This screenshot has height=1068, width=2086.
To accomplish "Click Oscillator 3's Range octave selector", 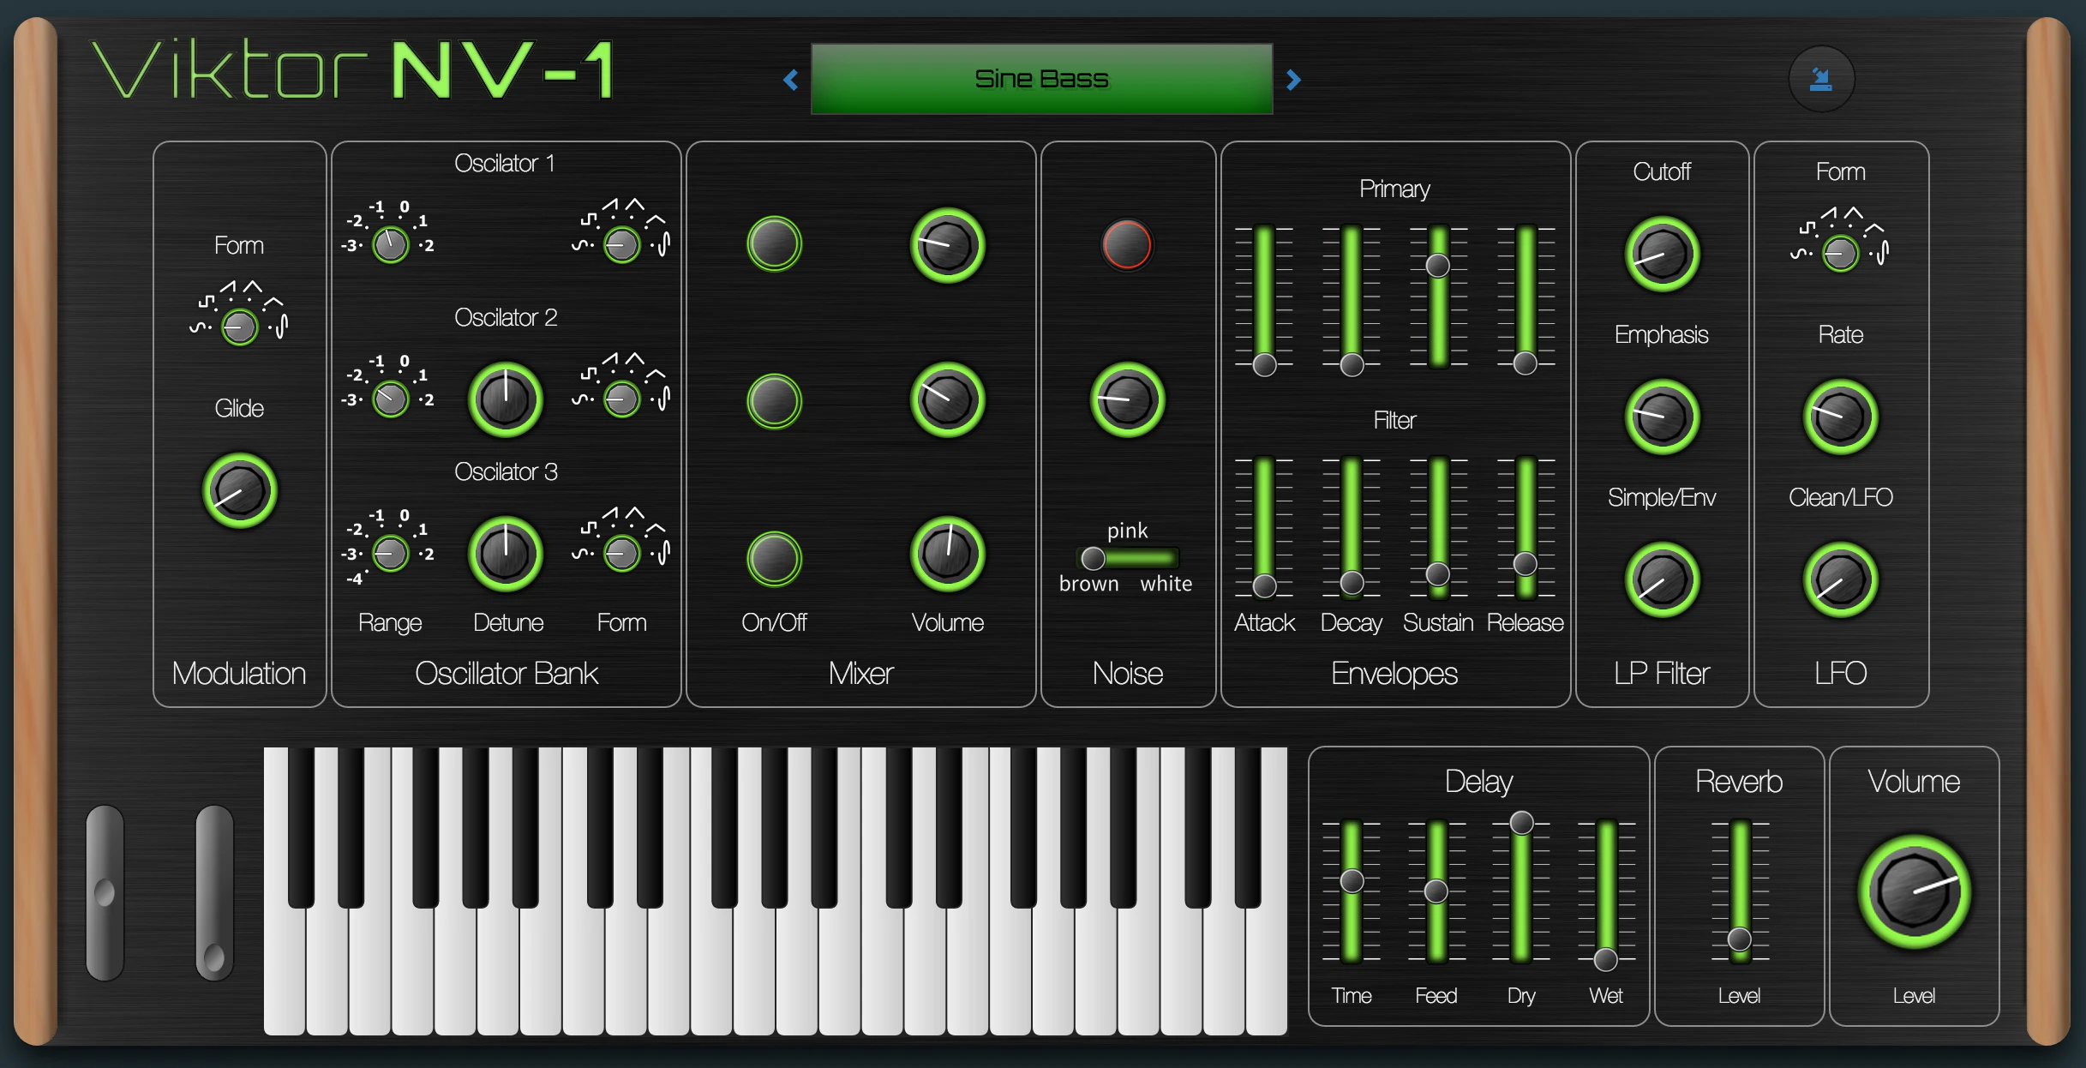I will click(388, 553).
